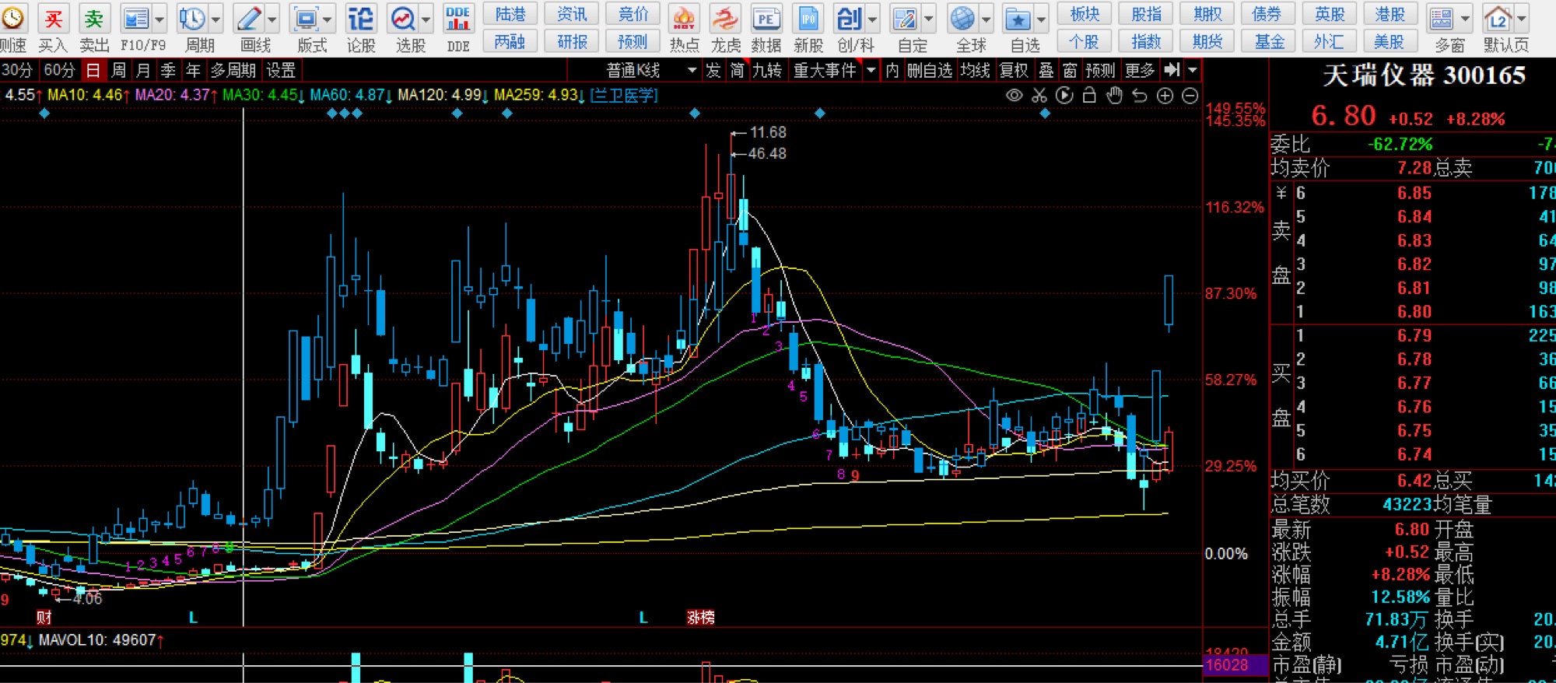1556x683 pixels.
Task: Expand the 画线 drawing dropdown arrow
Action: [x=272, y=19]
